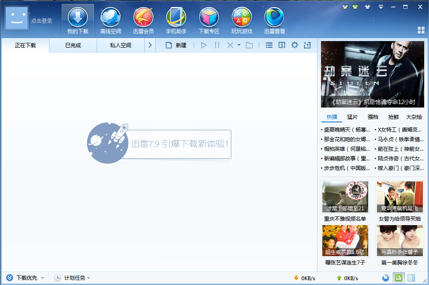429x285 pixels.
Task: Click the 新建 new task button
Action: [x=176, y=45]
